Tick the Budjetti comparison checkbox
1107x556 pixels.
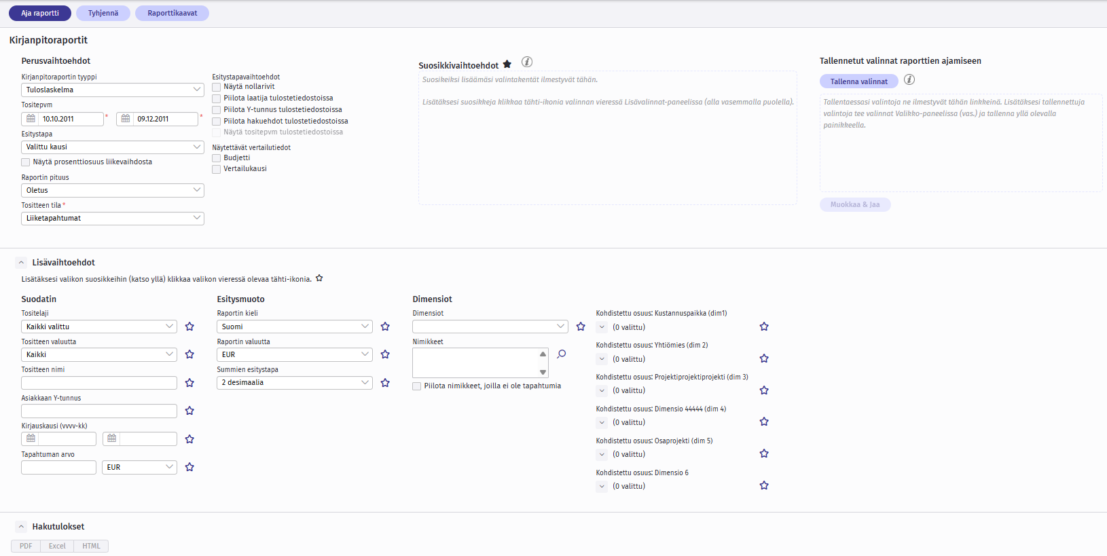(217, 158)
